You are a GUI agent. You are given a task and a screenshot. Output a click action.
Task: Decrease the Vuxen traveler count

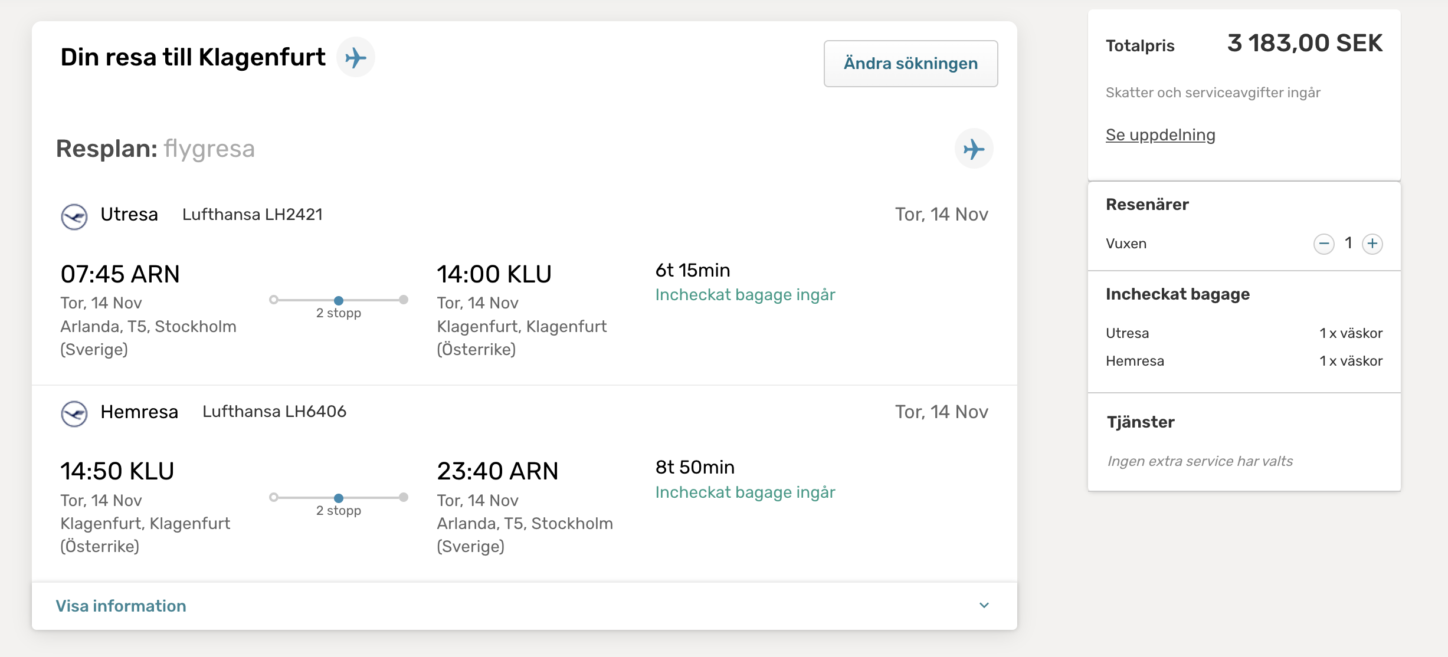point(1323,244)
